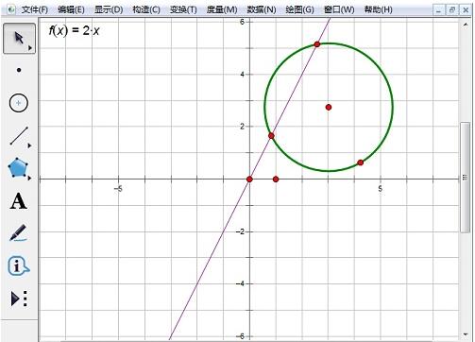Open the 文件(F) menu

pyautogui.click(x=34, y=9)
